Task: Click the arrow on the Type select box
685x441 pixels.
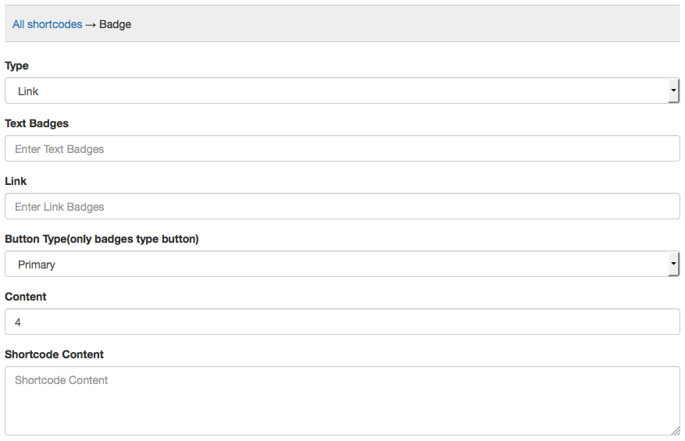Action: (673, 91)
